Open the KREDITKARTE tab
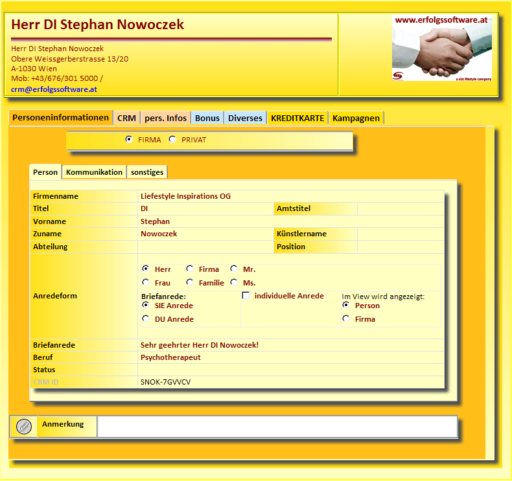This screenshot has width=512, height=481. click(x=297, y=118)
